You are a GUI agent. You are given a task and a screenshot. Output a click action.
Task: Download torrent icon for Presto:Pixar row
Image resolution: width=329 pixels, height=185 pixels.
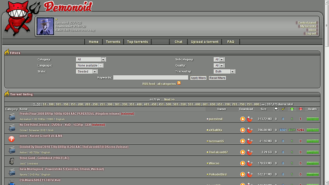coord(243,119)
